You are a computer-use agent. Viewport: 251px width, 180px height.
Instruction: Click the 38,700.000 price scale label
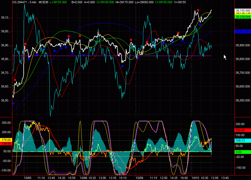click(x=243, y=73)
